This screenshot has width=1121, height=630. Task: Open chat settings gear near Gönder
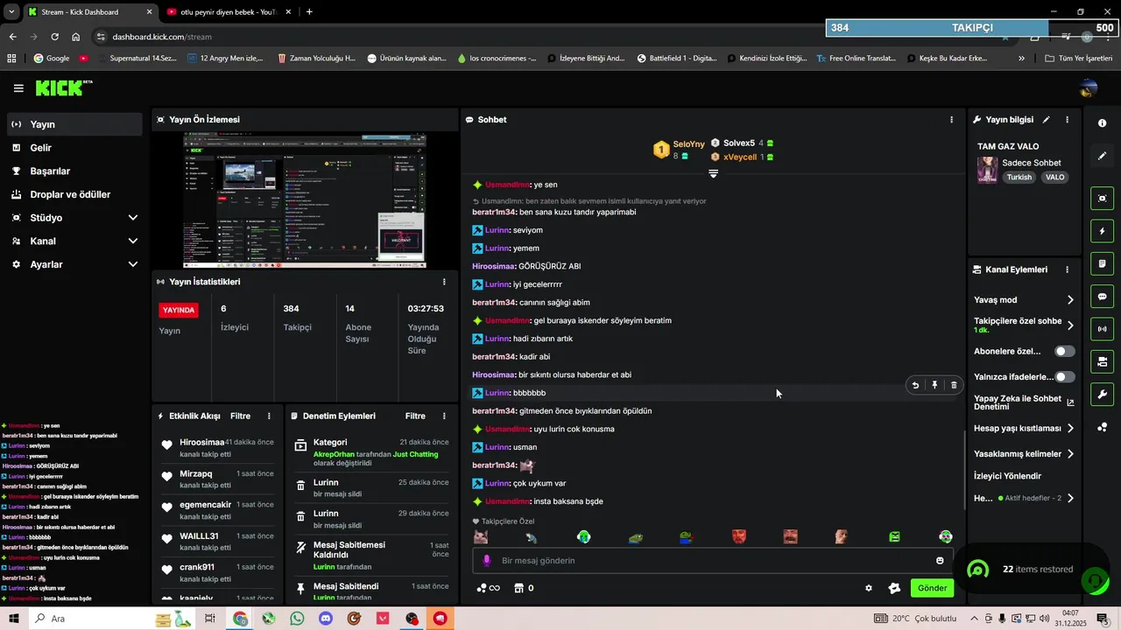tap(869, 588)
